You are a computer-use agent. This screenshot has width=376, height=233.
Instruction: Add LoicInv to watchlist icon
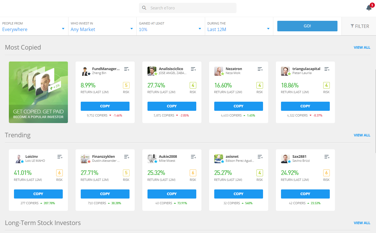(60, 157)
